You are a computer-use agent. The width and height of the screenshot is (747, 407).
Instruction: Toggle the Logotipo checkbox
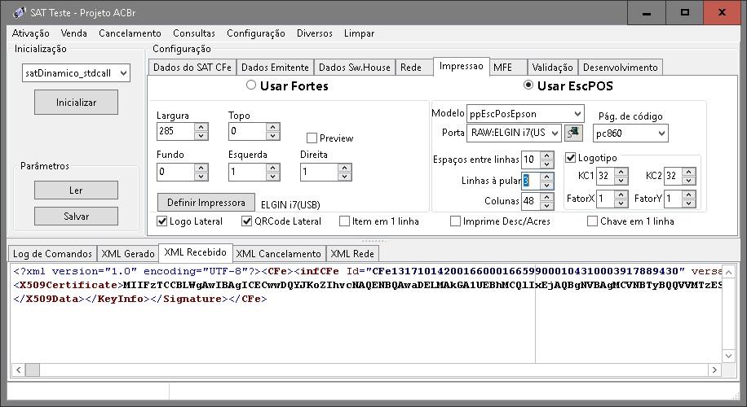570,157
